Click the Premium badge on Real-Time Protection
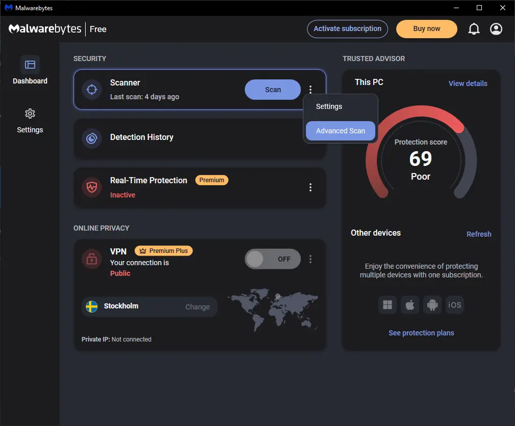This screenshot has height=426, width=515. (x=212, y=180)
